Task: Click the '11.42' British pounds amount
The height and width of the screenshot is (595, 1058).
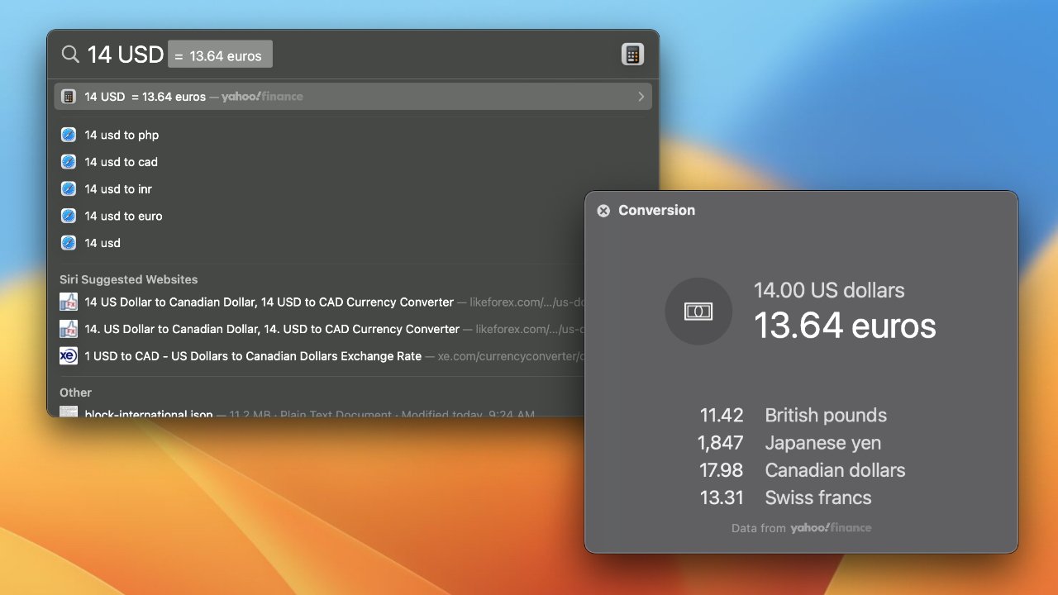Action: coord(722,415)
